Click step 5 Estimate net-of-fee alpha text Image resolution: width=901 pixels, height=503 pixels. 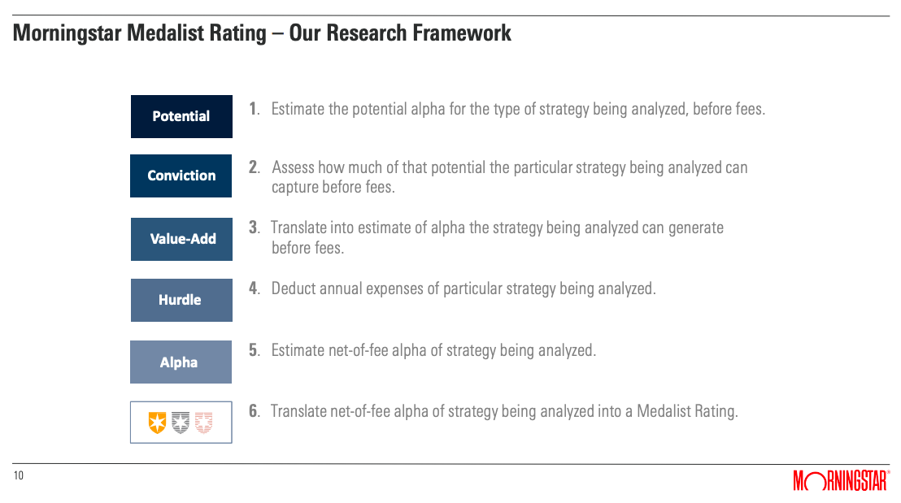pyautogui.click(x=434, y=350)
